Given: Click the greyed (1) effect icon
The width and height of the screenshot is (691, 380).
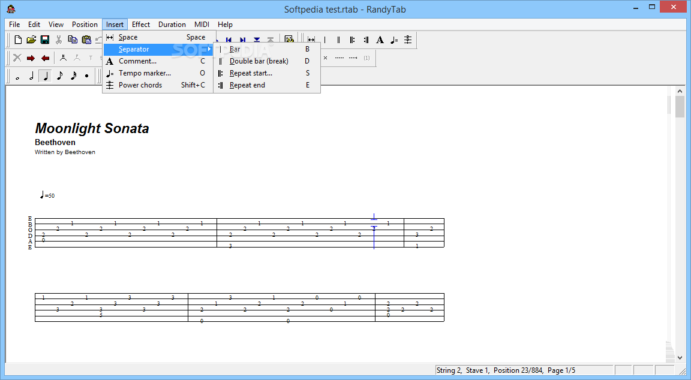Looking at the screenshot, I should (x=366, y=58).
